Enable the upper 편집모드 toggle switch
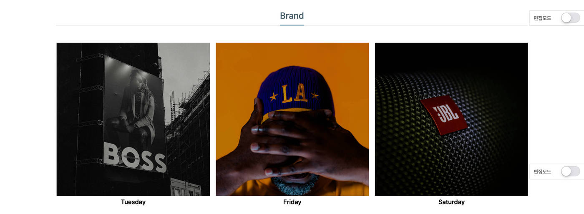 (x=570, y=18)
